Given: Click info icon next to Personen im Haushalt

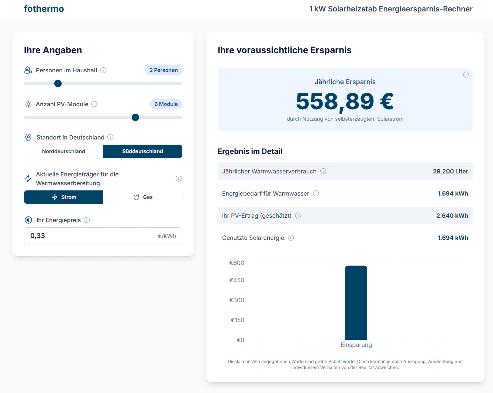Looking at the screenshot, I should (x=103, y=70).
